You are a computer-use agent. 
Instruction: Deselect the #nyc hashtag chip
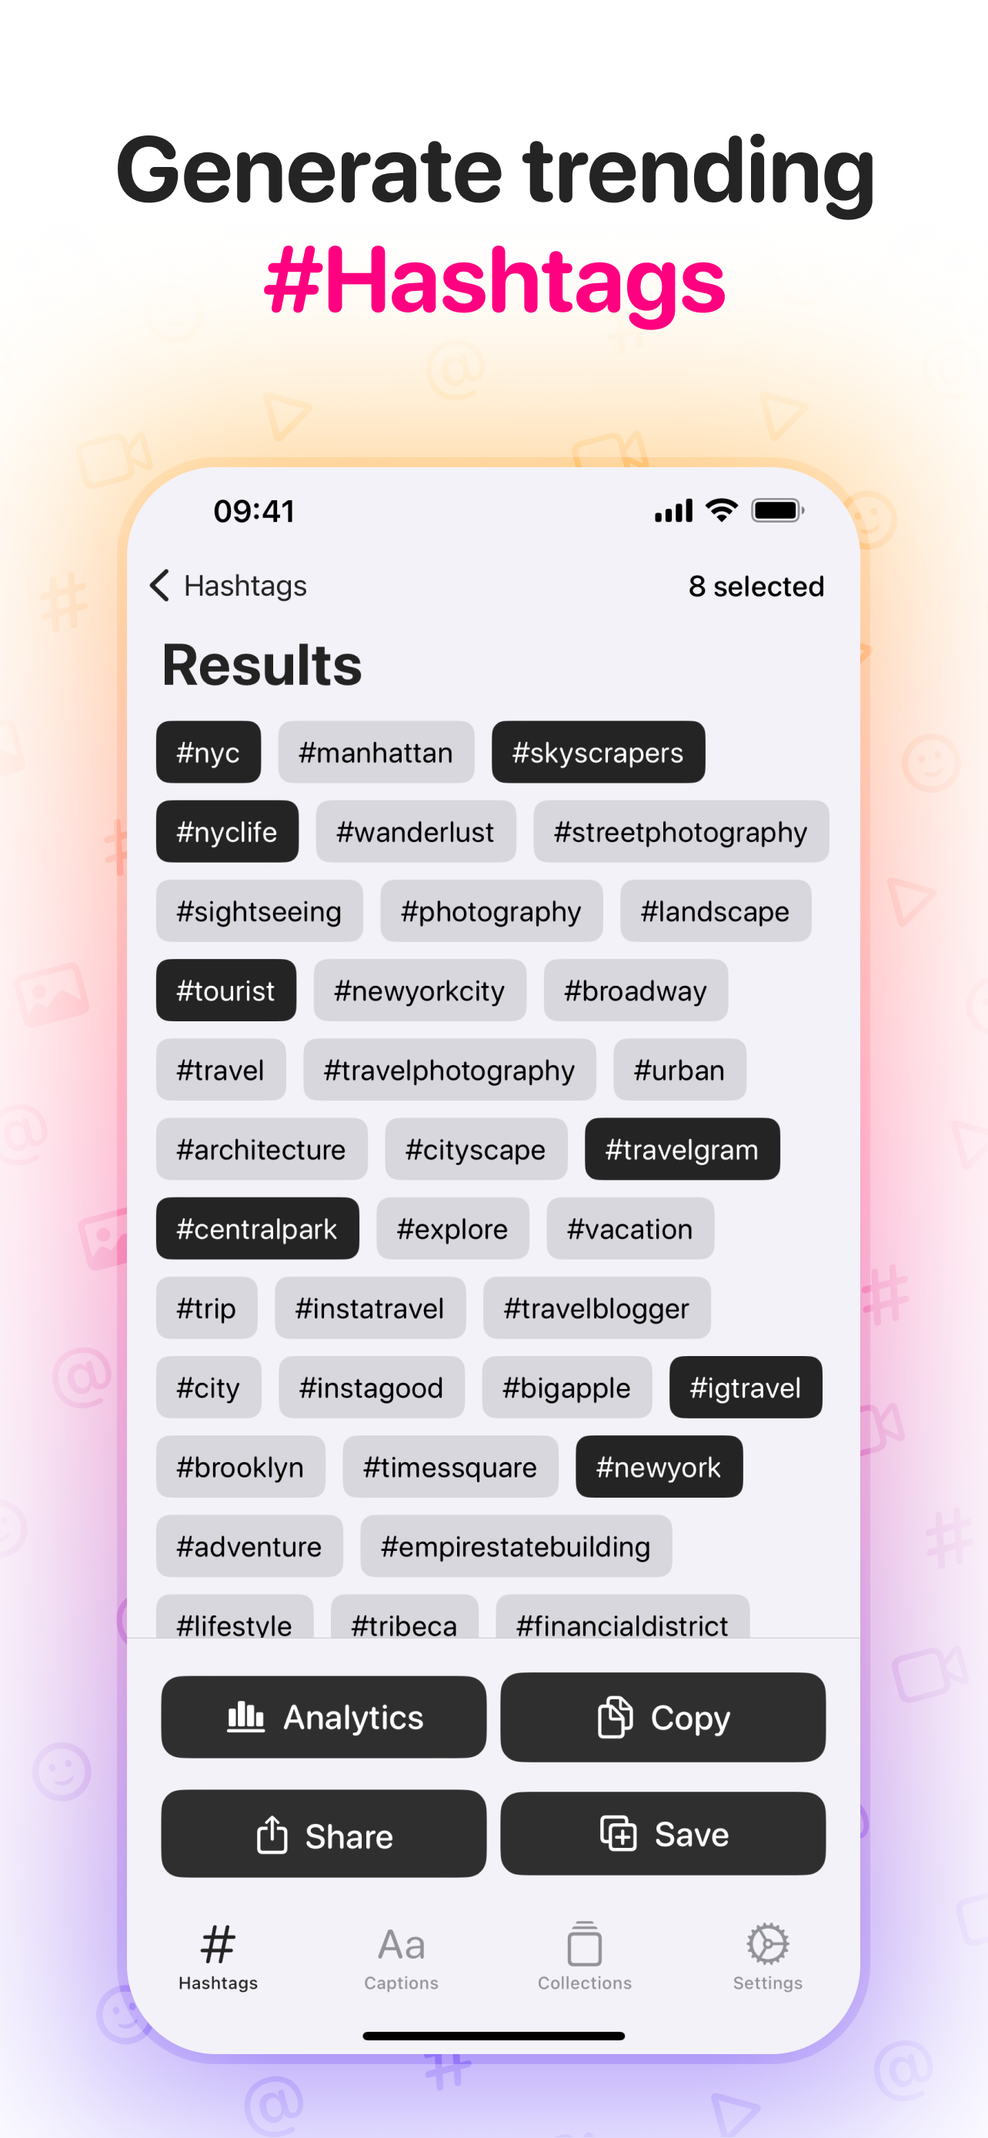208,752
